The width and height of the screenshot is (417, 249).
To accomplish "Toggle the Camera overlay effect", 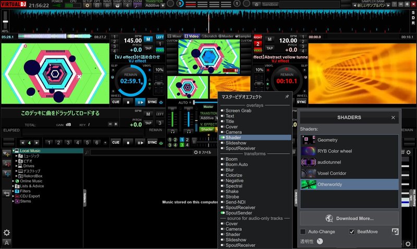I will tap(223, 132).
